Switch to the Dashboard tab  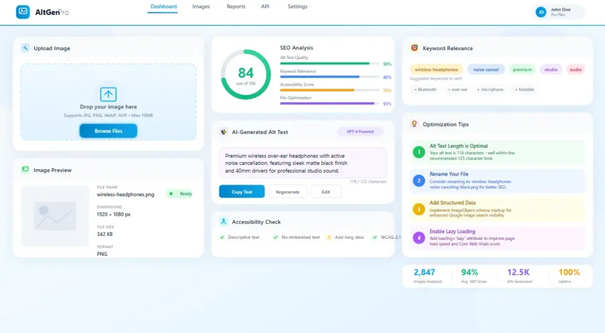point(163,6)
